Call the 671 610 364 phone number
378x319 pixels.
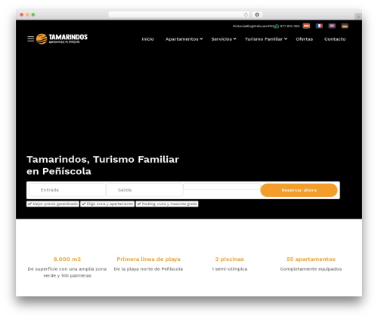290,26
